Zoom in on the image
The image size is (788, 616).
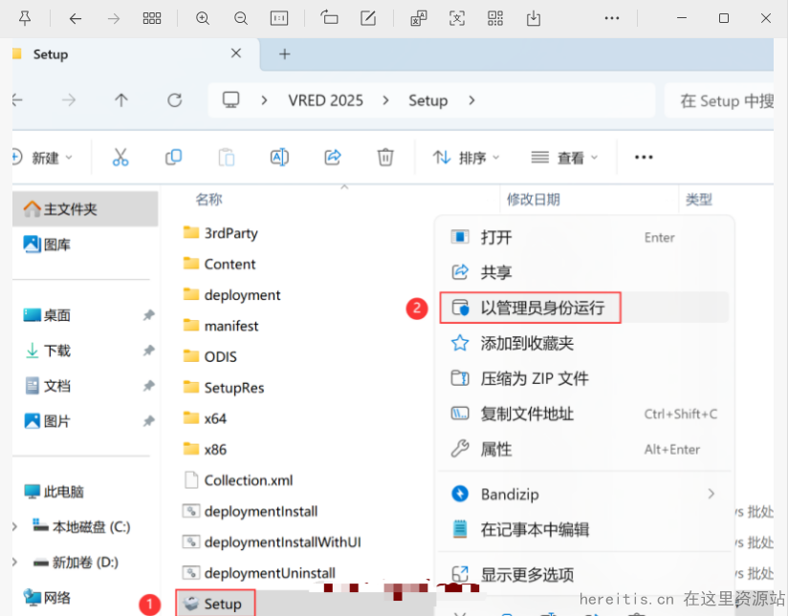coord(203,18)
